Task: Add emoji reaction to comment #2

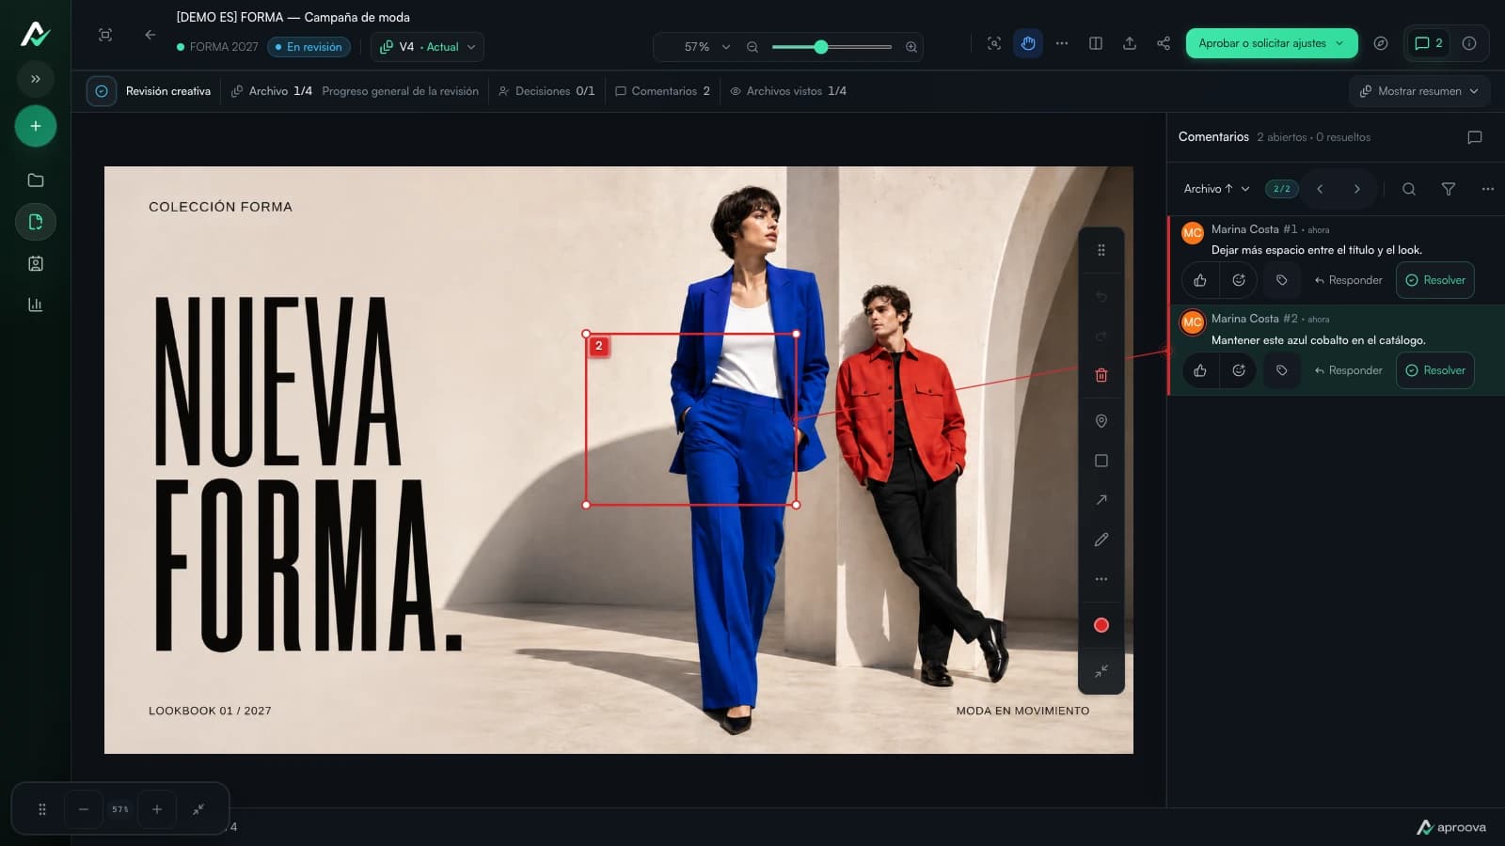Action: tap(1239, 370)
